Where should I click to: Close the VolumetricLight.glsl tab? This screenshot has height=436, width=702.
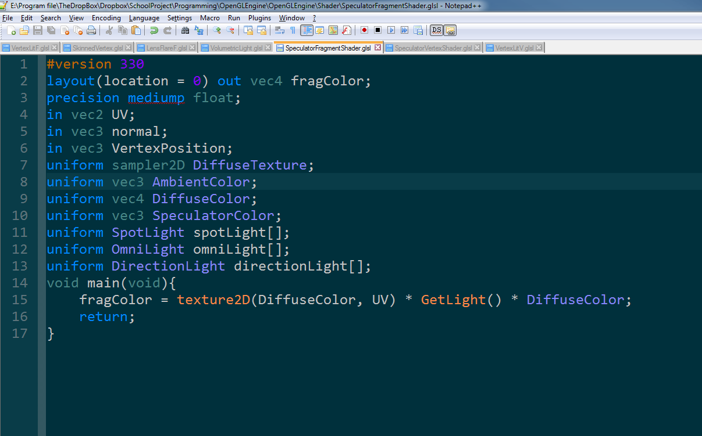tap(268, 48)
